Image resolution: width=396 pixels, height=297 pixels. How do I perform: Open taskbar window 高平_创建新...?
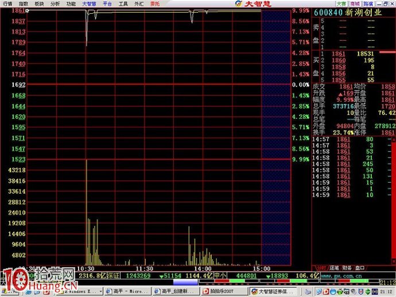pyautogui.click(x=176, y=291)
